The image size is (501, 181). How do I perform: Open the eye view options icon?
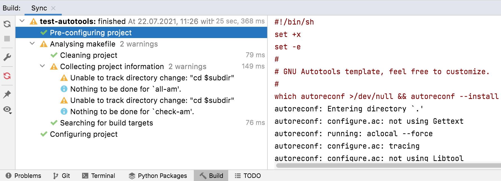7,109
